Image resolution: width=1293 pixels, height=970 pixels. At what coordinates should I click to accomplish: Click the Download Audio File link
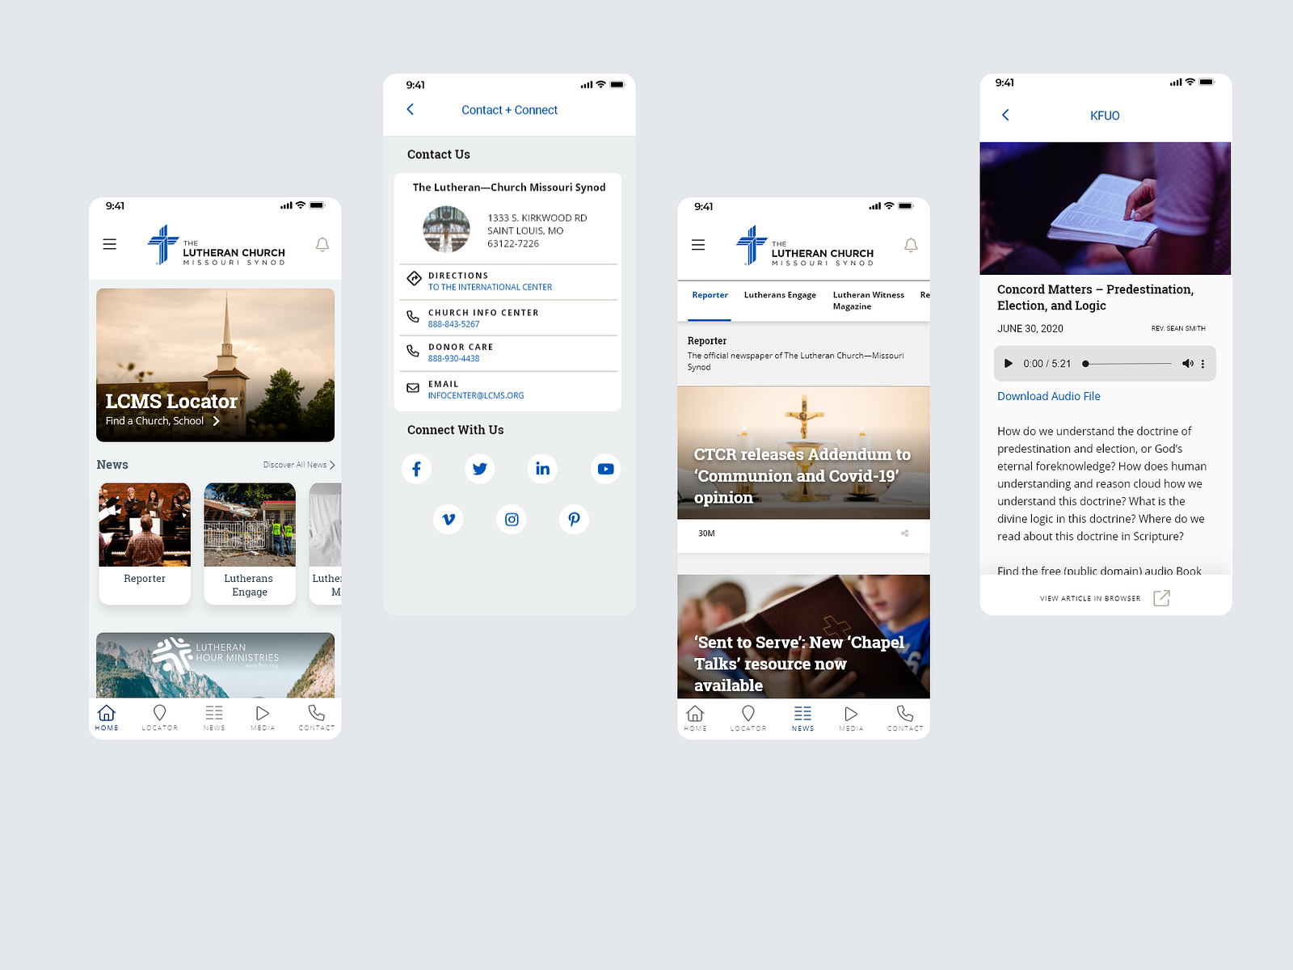(x=1048, y=396)
